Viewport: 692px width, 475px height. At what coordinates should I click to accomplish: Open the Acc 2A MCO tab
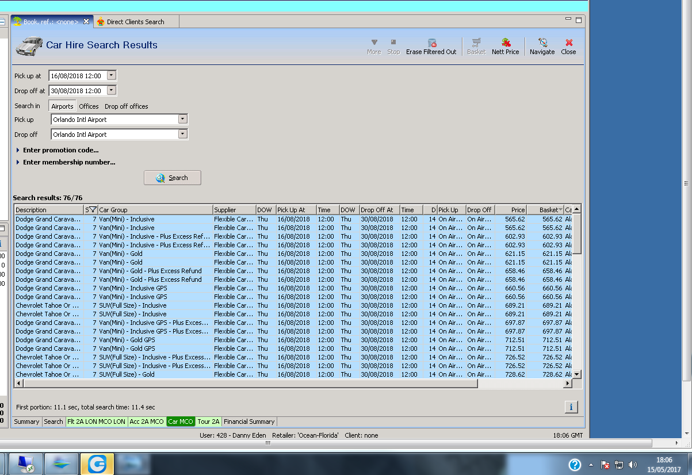click(x=147, y=422)
